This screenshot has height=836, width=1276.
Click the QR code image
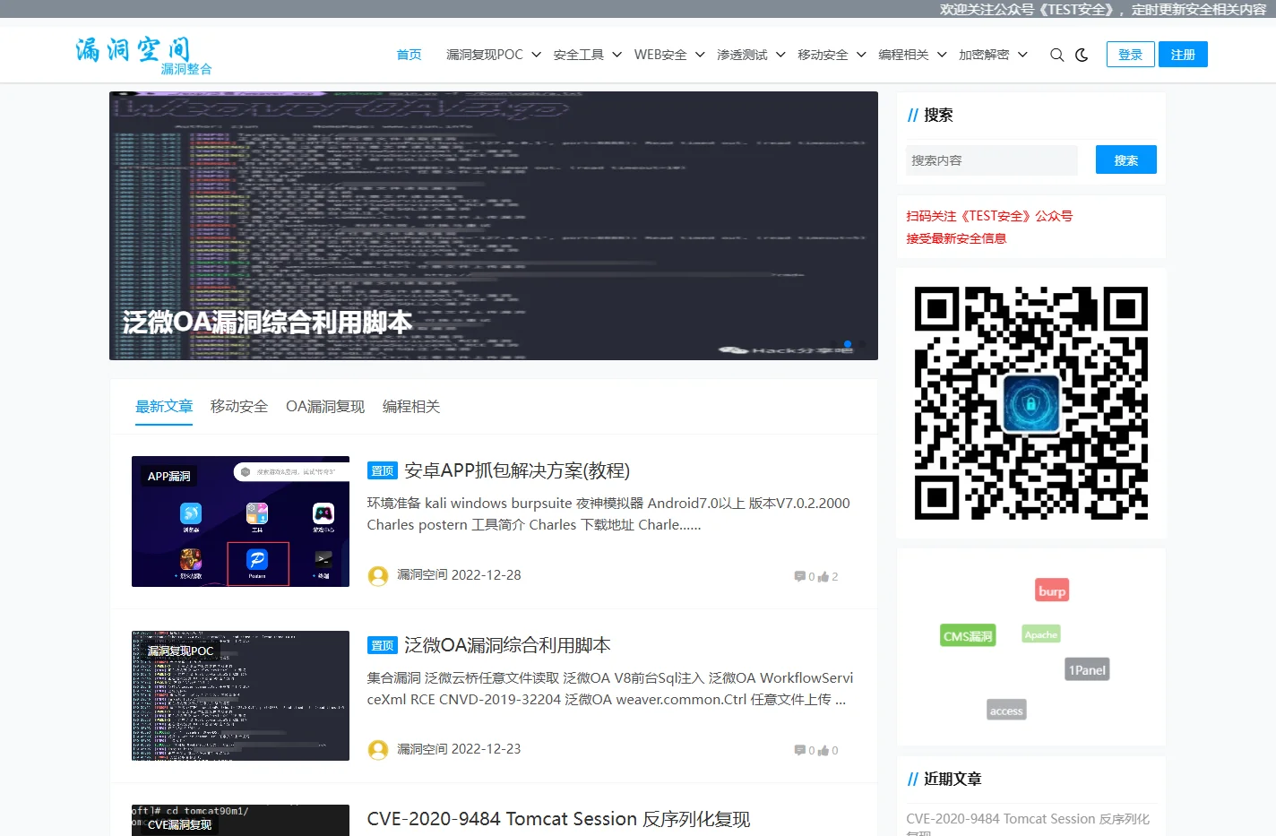(1030, 403)
